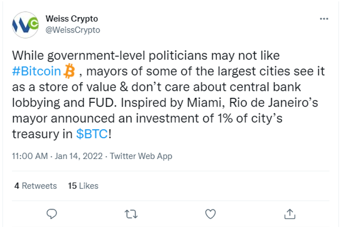
Task: Click the tweet's opening line of text
Action: 146,56
